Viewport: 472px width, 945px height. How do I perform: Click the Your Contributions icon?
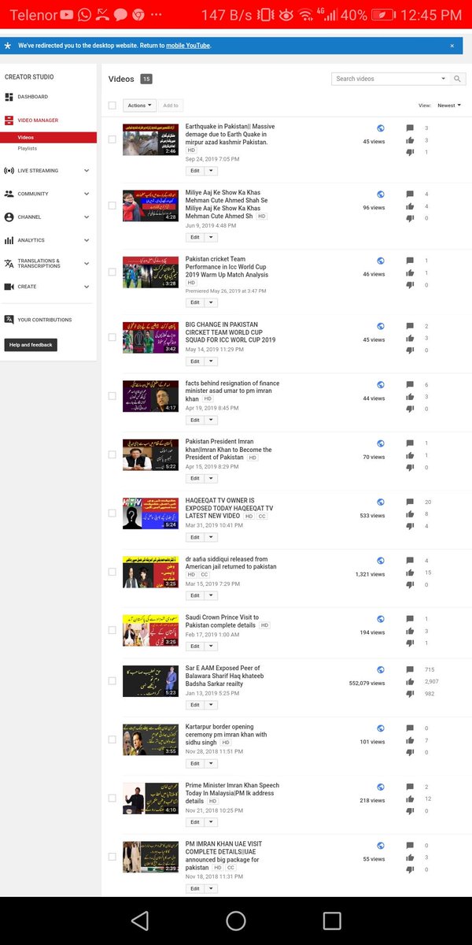click(x=9, y=320)
